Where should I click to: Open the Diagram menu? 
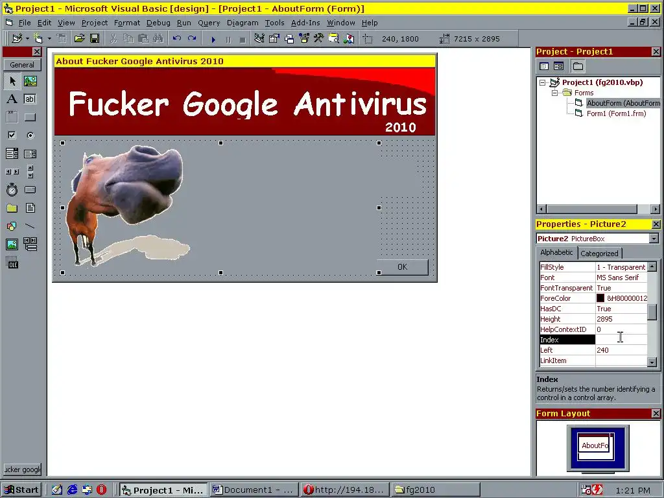(x=243, y=23)
